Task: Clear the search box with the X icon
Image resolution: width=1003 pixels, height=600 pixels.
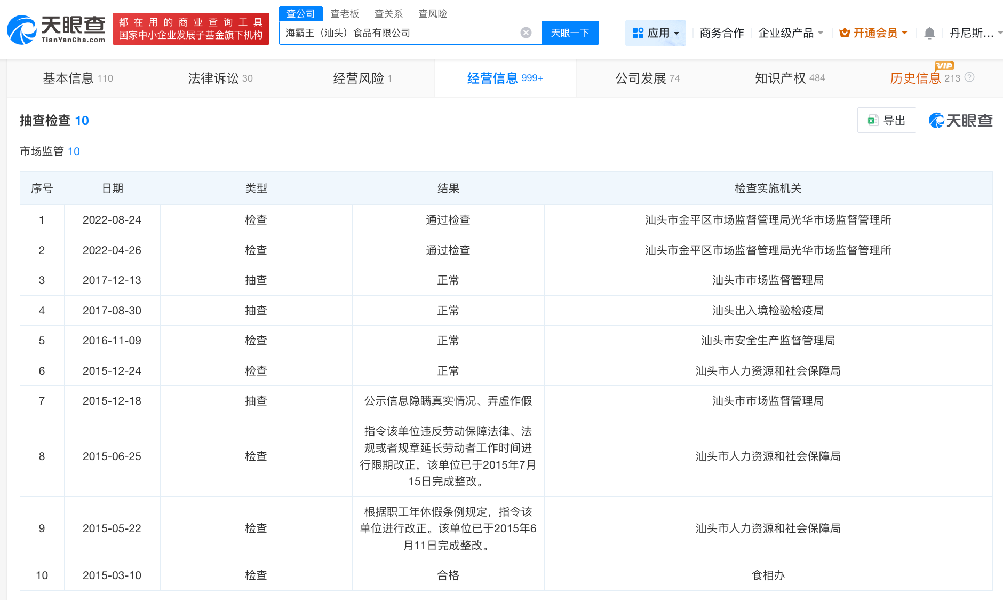Action: click(526, 33)
